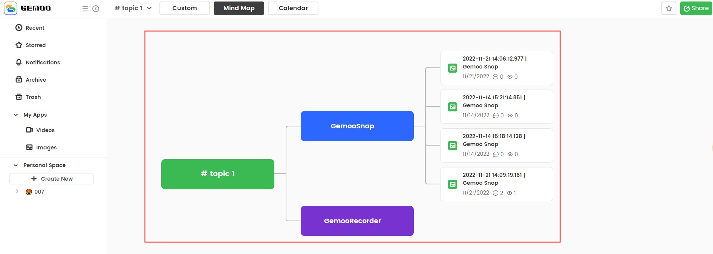The width and height of the screenshot is (713, 254).
Task: Open the # topic 1 dropdown
Action: 133,8
